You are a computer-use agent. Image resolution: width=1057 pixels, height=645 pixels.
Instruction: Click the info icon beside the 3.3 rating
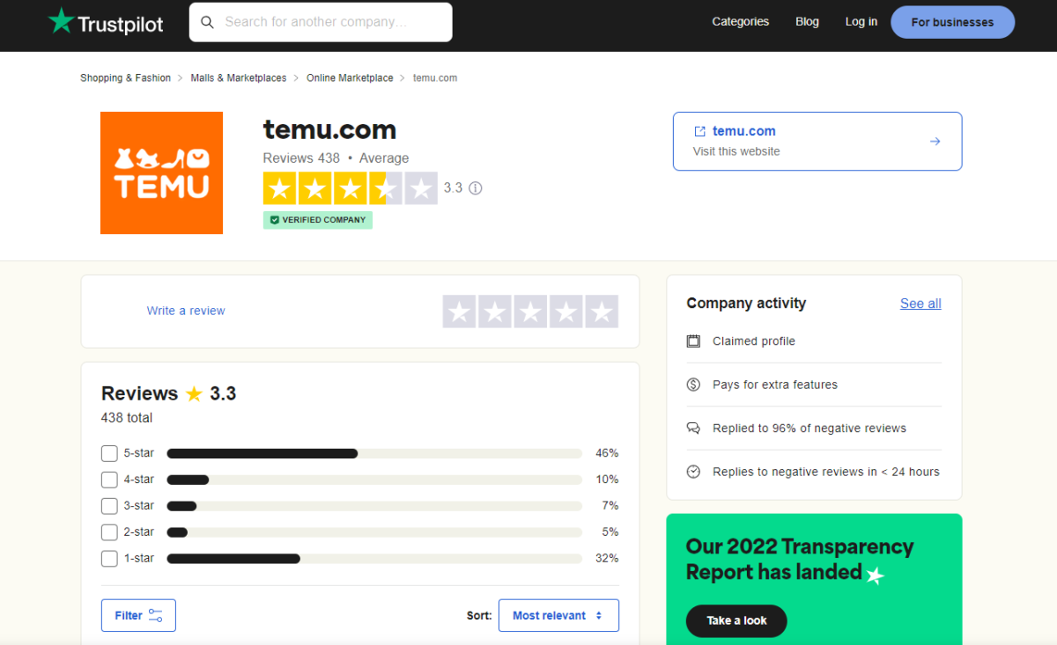click(474, 187)
